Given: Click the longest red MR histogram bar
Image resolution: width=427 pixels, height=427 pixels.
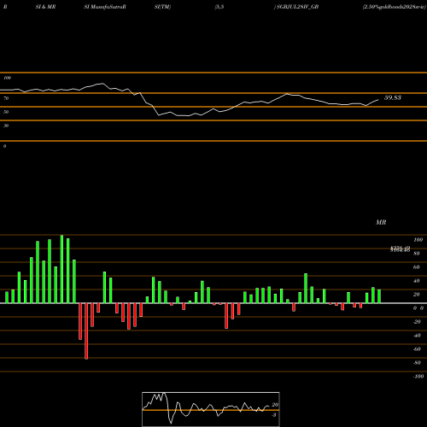Looking at the screenshot, I should tap(86, 331).
